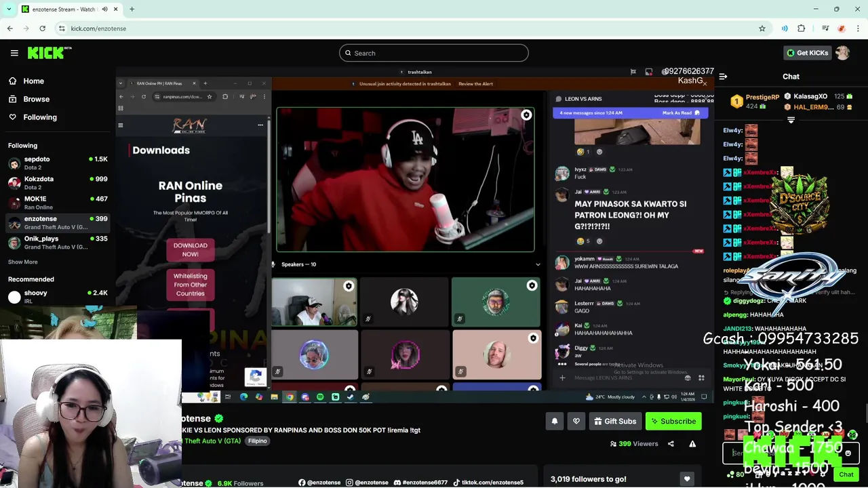Click KalasagXO in the leaderboard
The height and width of the screenshot is (488, 868).
[x=810, y=97]
